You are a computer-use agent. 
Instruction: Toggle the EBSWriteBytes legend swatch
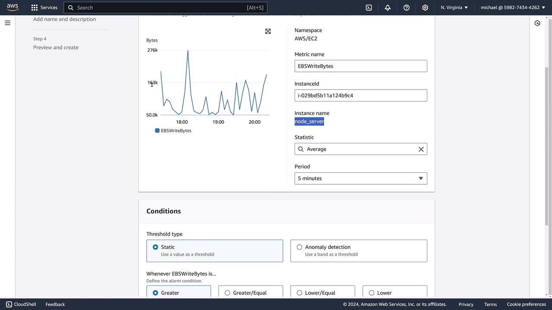pyautogui.click(x=157, y=130)
